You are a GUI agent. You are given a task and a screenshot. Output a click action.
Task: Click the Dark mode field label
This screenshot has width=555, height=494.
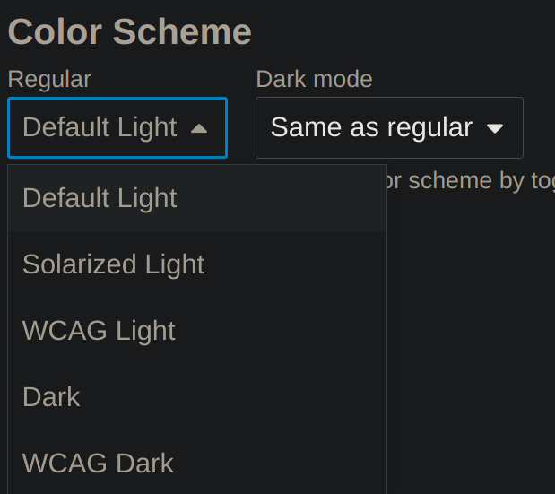[x=314, y=79]
